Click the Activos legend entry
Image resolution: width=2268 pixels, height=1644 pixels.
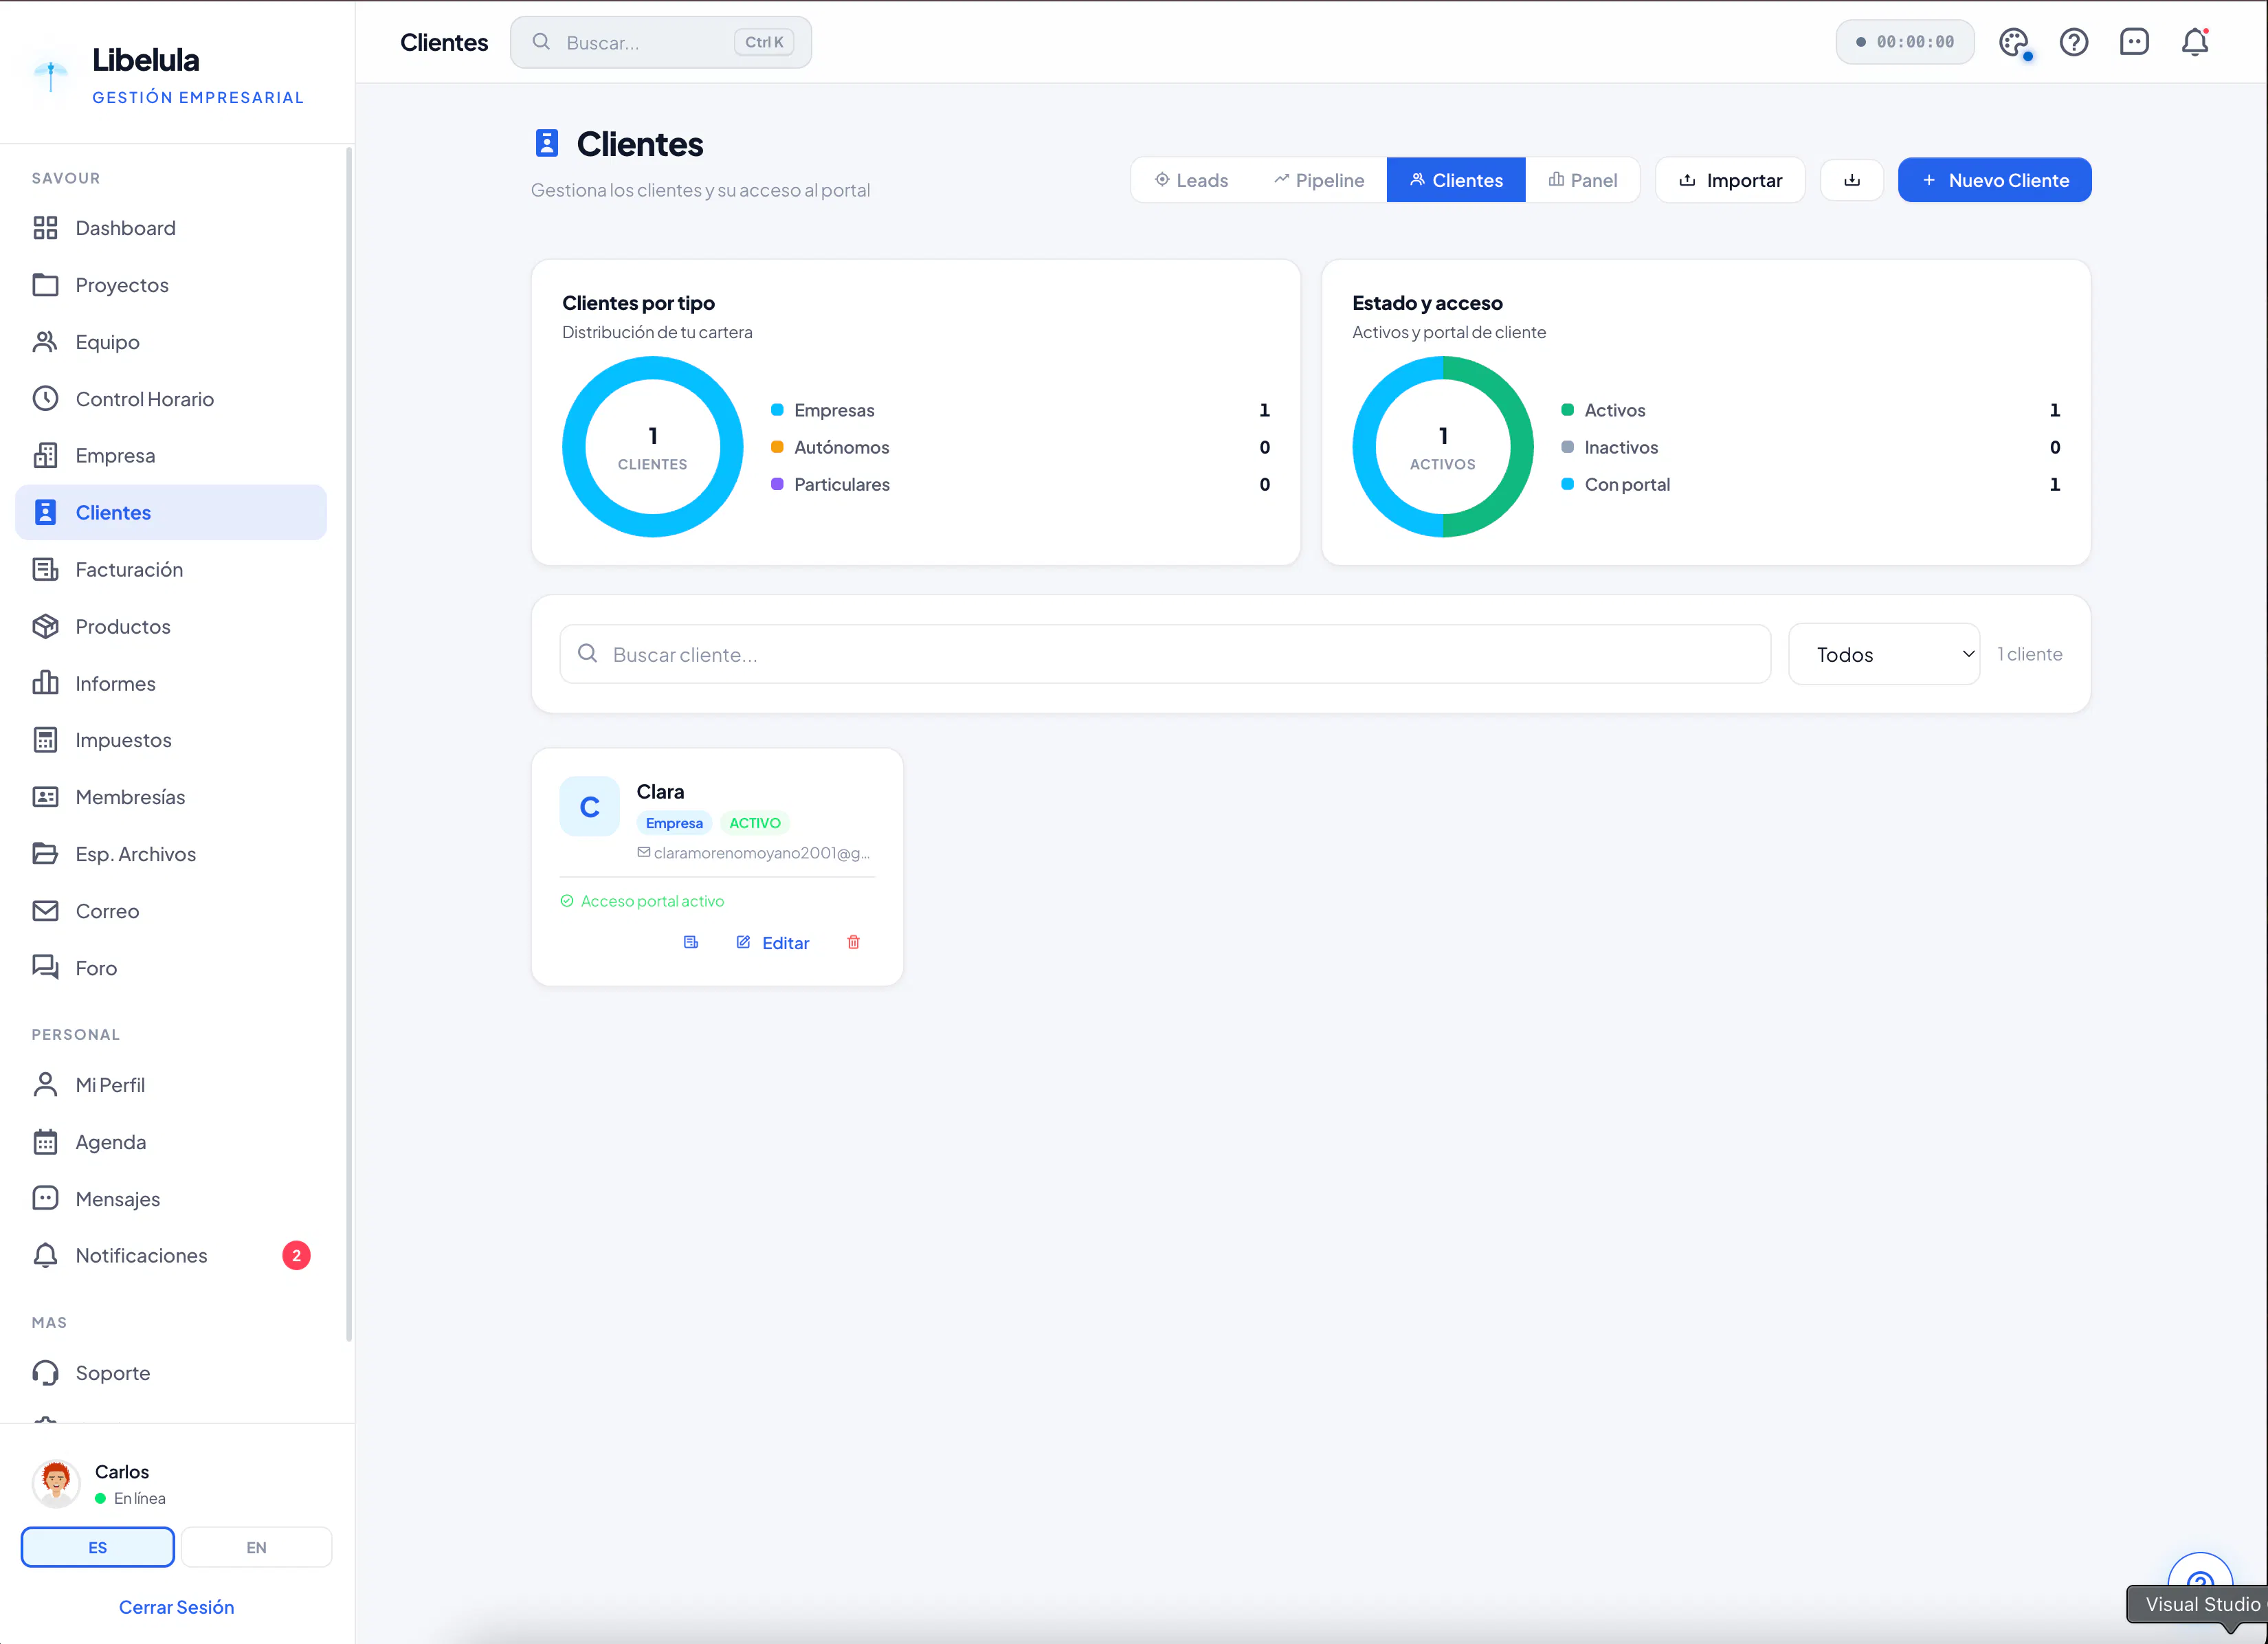point(1811,410)
